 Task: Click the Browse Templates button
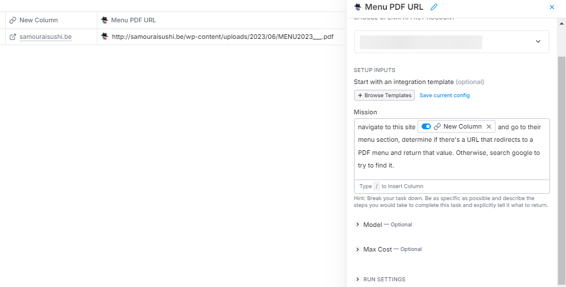click(x=384, y=95)
